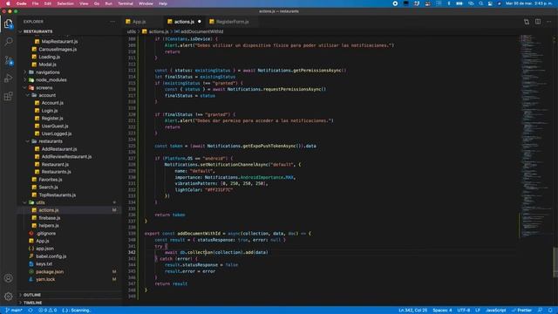
Task: Open Spotlight search in macOS menu bar
Action: (x=480, y=3)
